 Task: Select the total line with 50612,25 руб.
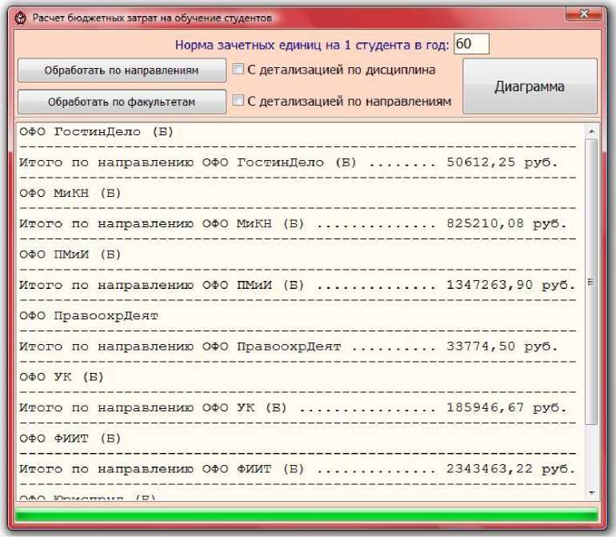coord(288,162)
